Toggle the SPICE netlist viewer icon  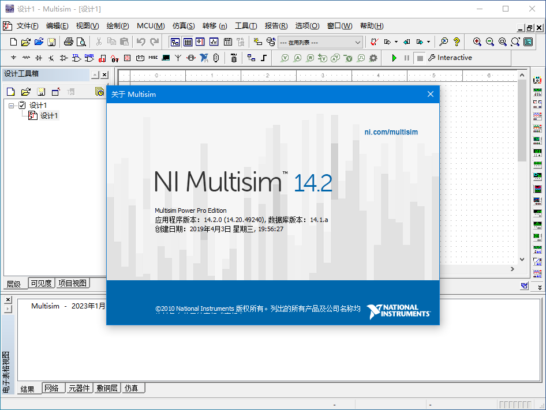click(200, 42)
